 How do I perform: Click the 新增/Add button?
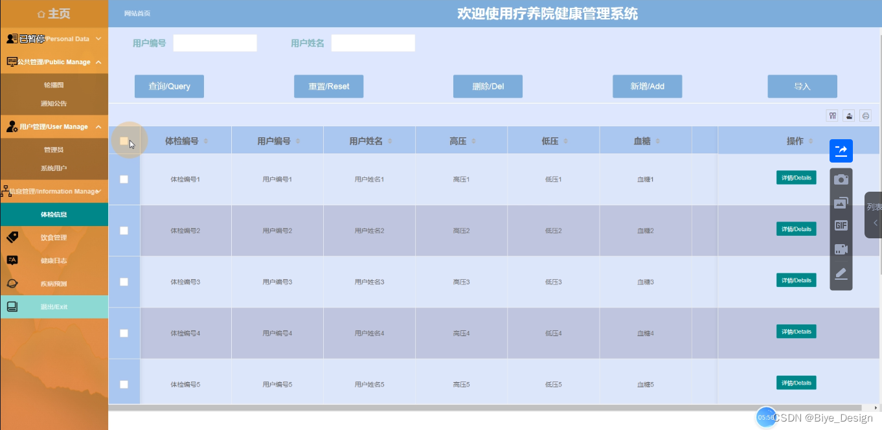click(x=647, y=86)
